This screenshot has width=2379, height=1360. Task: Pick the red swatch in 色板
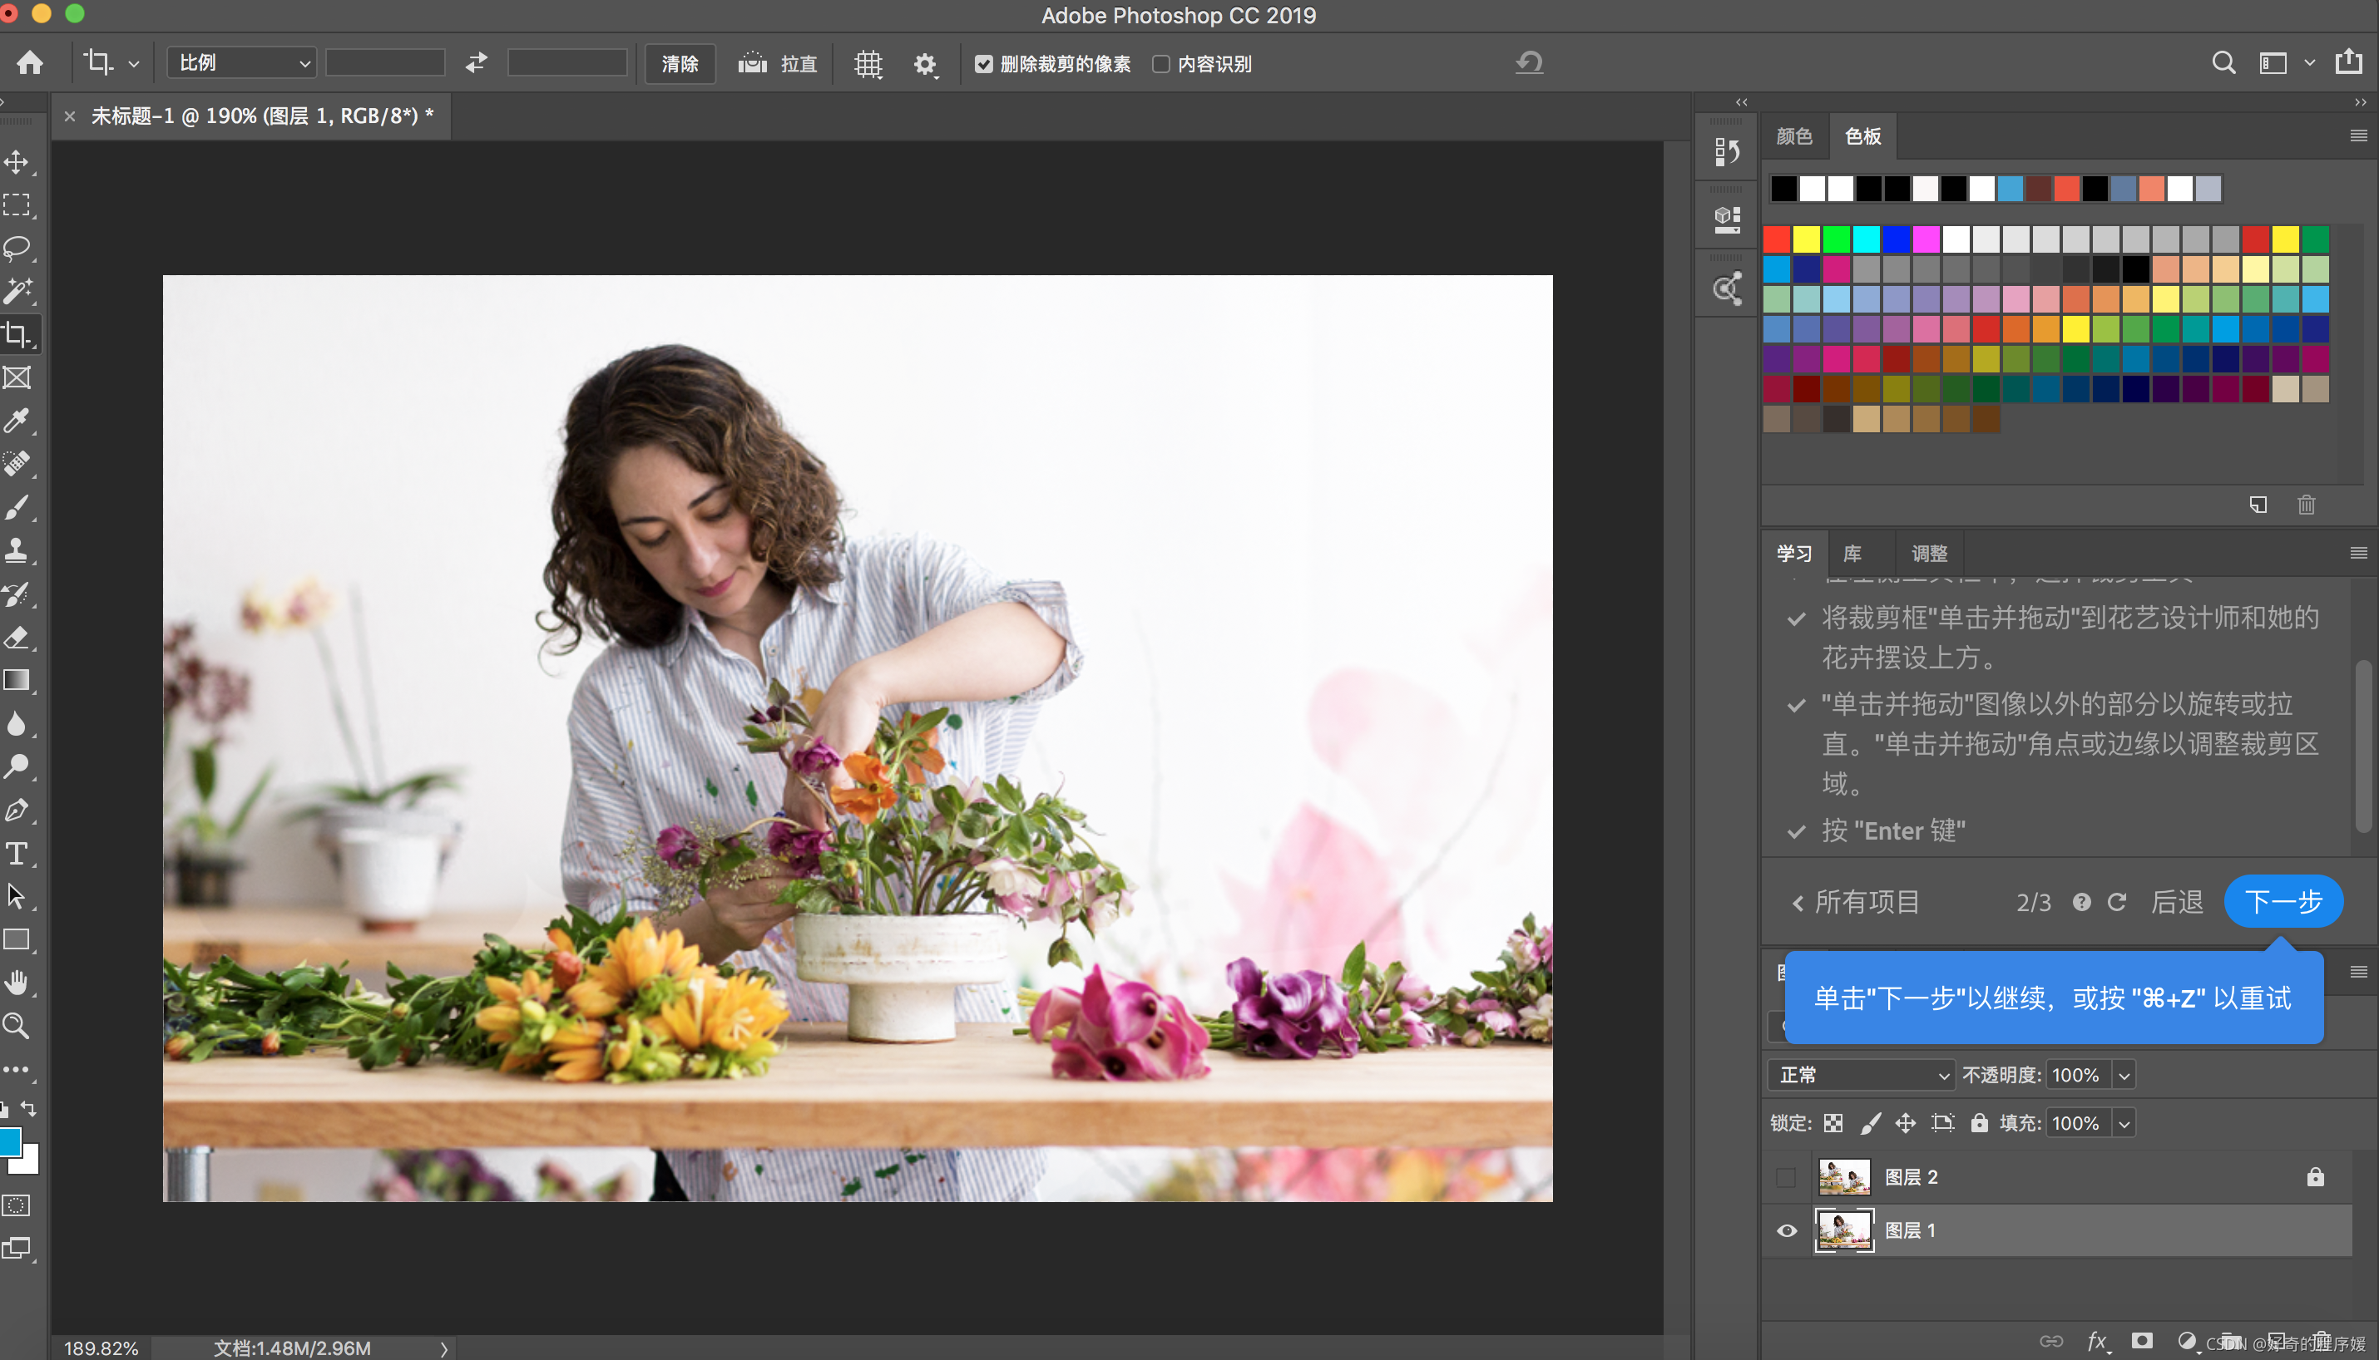(x=1776, y=239)
